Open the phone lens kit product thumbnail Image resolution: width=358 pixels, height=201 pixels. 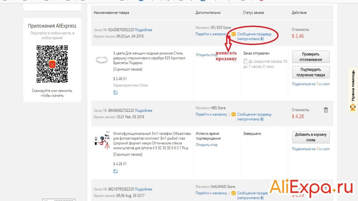tap(102, 140)
